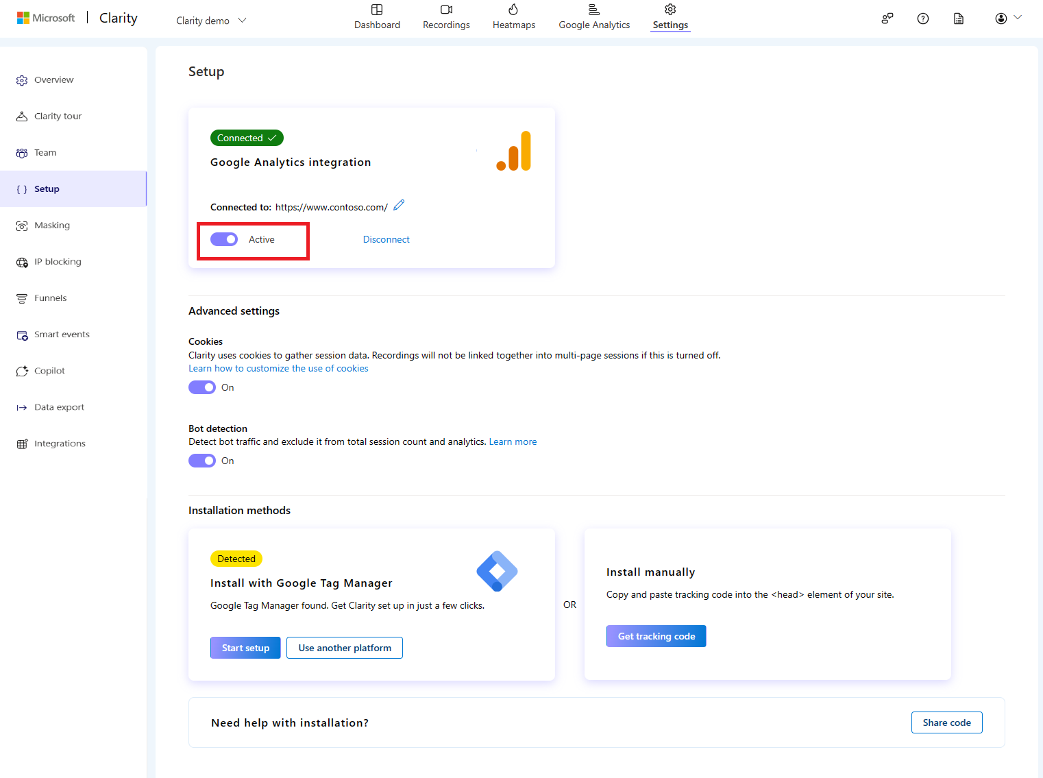Click the Disconnect link

coord(386,239)
